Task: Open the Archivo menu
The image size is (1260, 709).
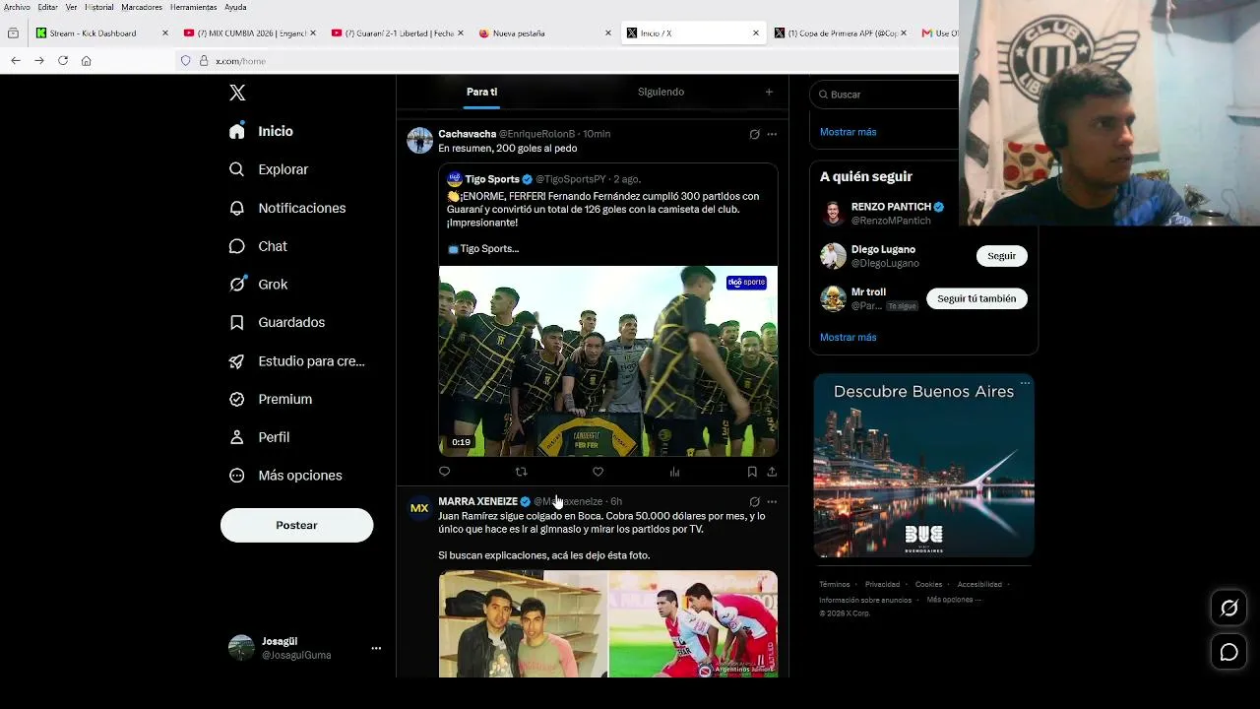Action: [x=17, y=7]
